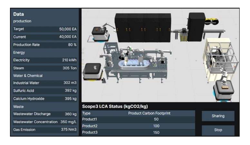Viewport: 250px width, 145px height.
Task: Select the Target 50,000 EA row
Action: tap(45, 29)
